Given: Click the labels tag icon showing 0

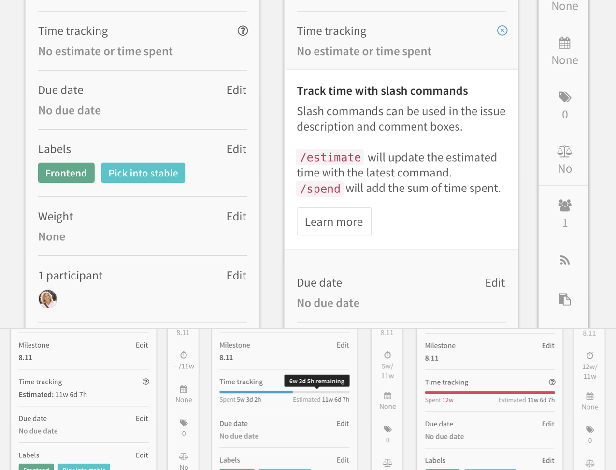Looking at the screenshot, I should click(564, 98).
